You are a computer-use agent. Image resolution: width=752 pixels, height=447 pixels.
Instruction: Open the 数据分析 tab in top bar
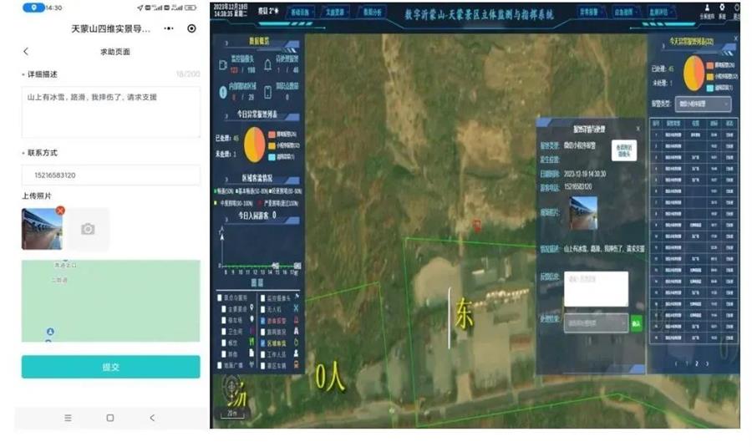[x=372, y=12]
